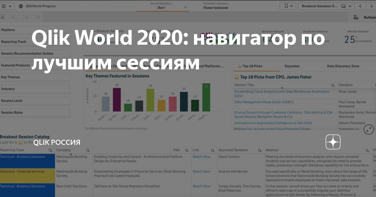Expand the Лист sheet chevron
Viewport: 376px width, 197px height.
[185, 7]
